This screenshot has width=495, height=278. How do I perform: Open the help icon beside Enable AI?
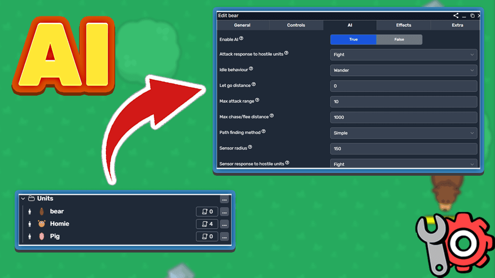coord(240,38)
